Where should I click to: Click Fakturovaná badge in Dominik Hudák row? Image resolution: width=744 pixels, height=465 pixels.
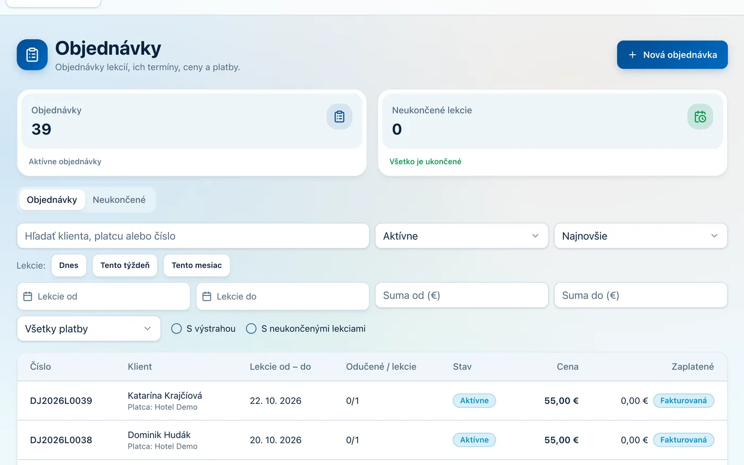click(683, 440)
